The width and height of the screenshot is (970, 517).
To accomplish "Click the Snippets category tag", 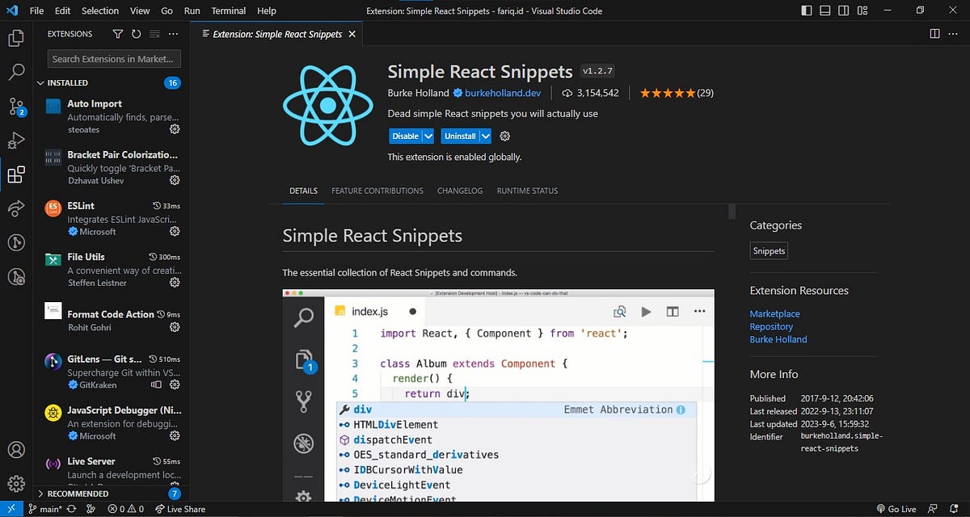I will (x=768, y=250).
